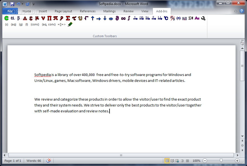The width and height of the screenshot is (247, 166).
Task: Undo the last action
Action: 18,4
